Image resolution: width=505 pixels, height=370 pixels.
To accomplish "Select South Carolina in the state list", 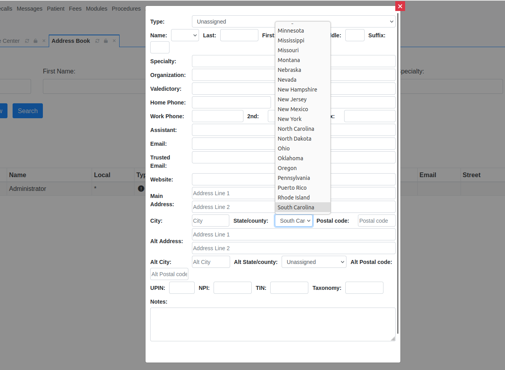I will tap(296, 207).
